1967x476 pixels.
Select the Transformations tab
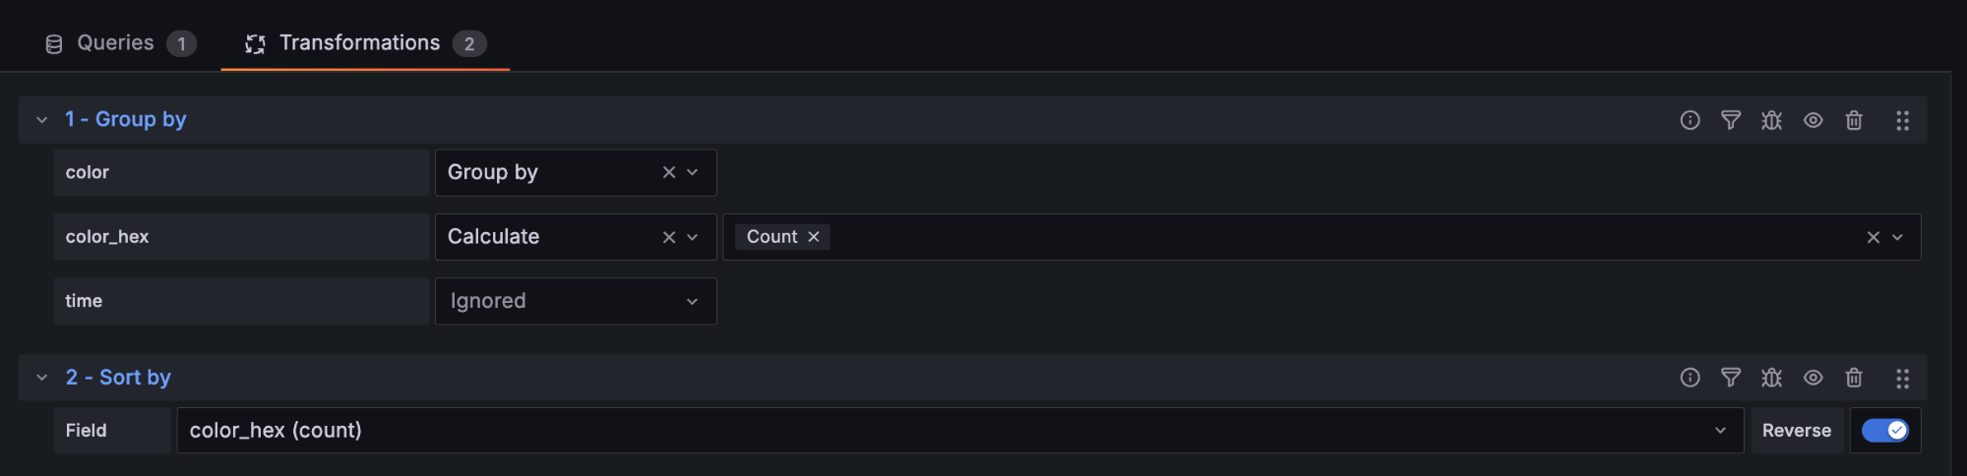point(365,43)
